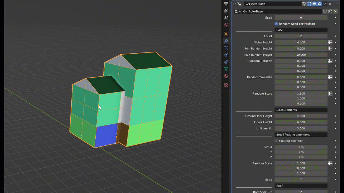Screen dimensions: 344x193
Task: Open the Texture properties checker tab
Action: (x=226, y=85)
